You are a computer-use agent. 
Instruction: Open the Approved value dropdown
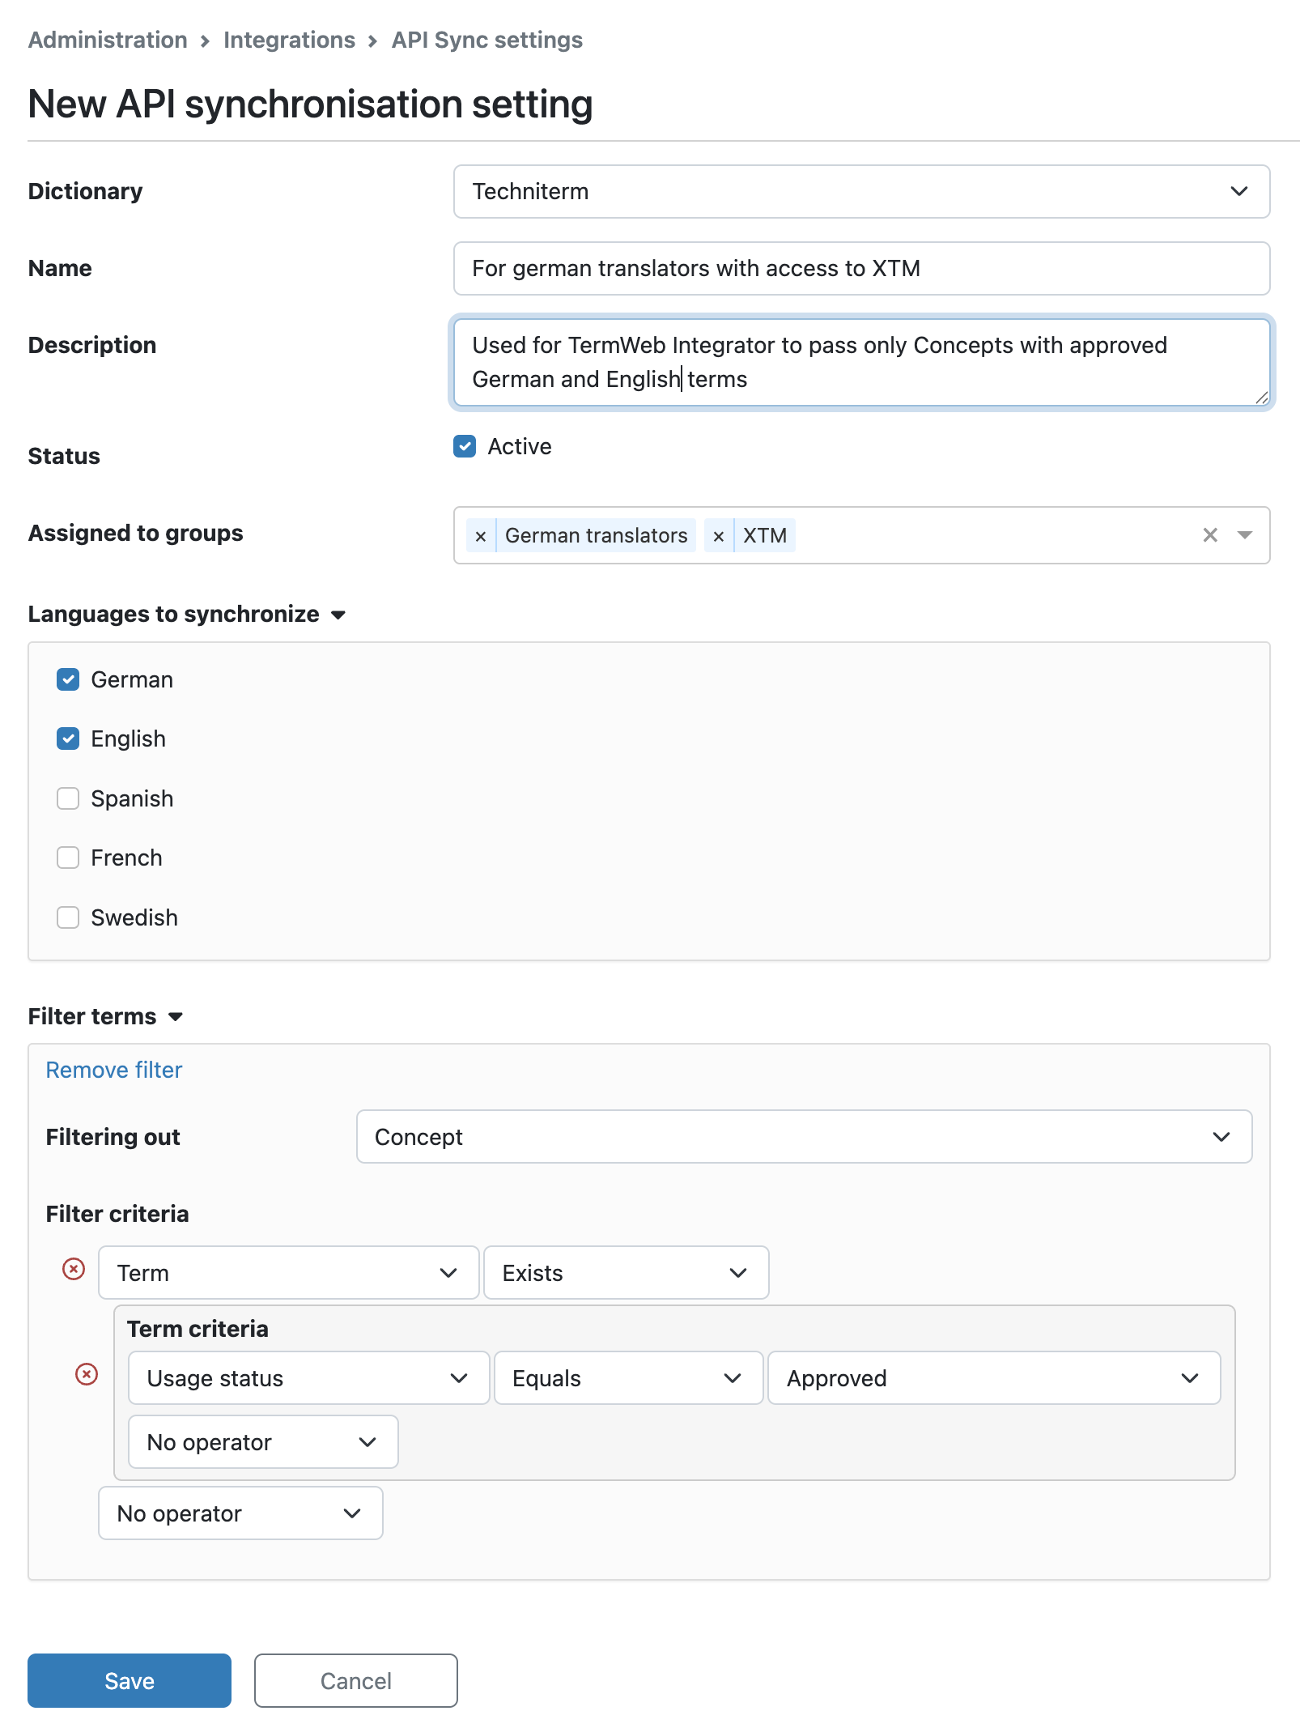click(994, 1378)
